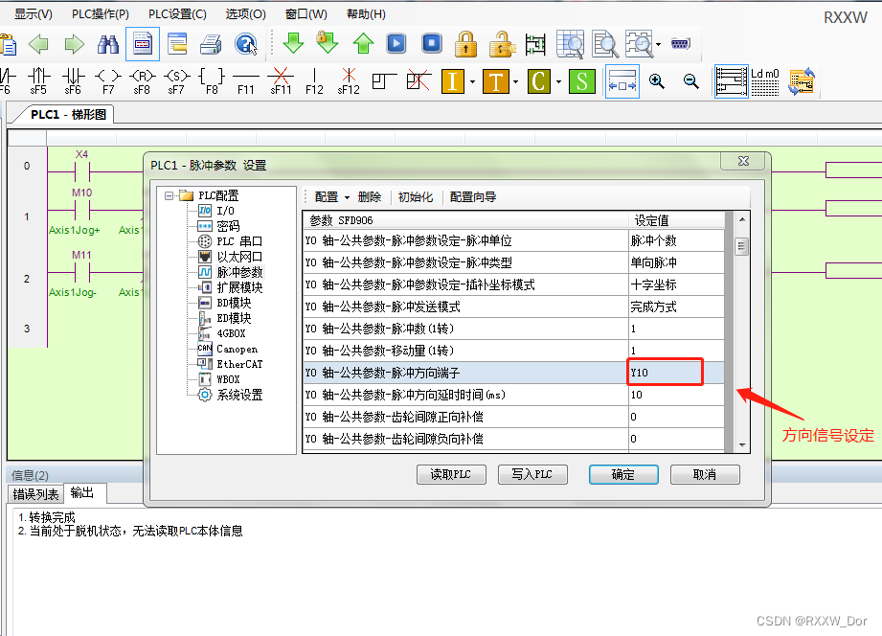The height and width of the screenshot is (636, 882).
Task: Click the closed padlock lock icon
Action: pyautogui.click(x=465, y=43)
